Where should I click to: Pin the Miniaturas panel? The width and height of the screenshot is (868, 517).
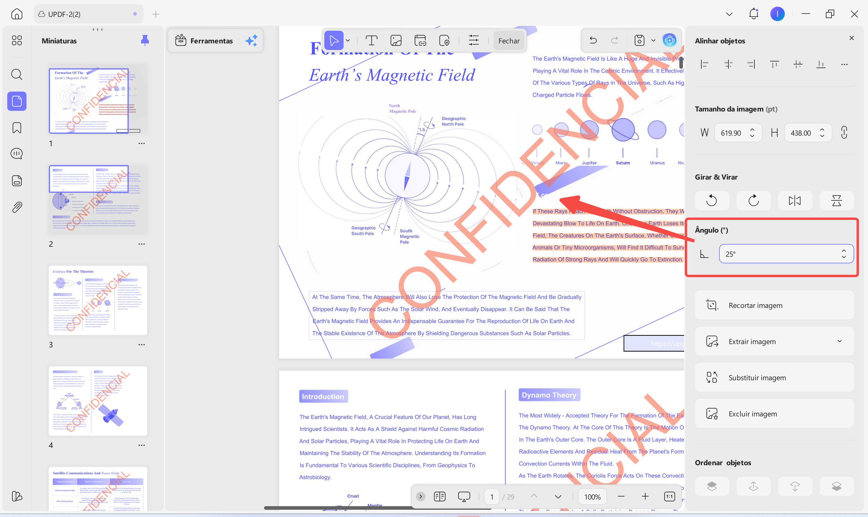[x=145, y=41]
